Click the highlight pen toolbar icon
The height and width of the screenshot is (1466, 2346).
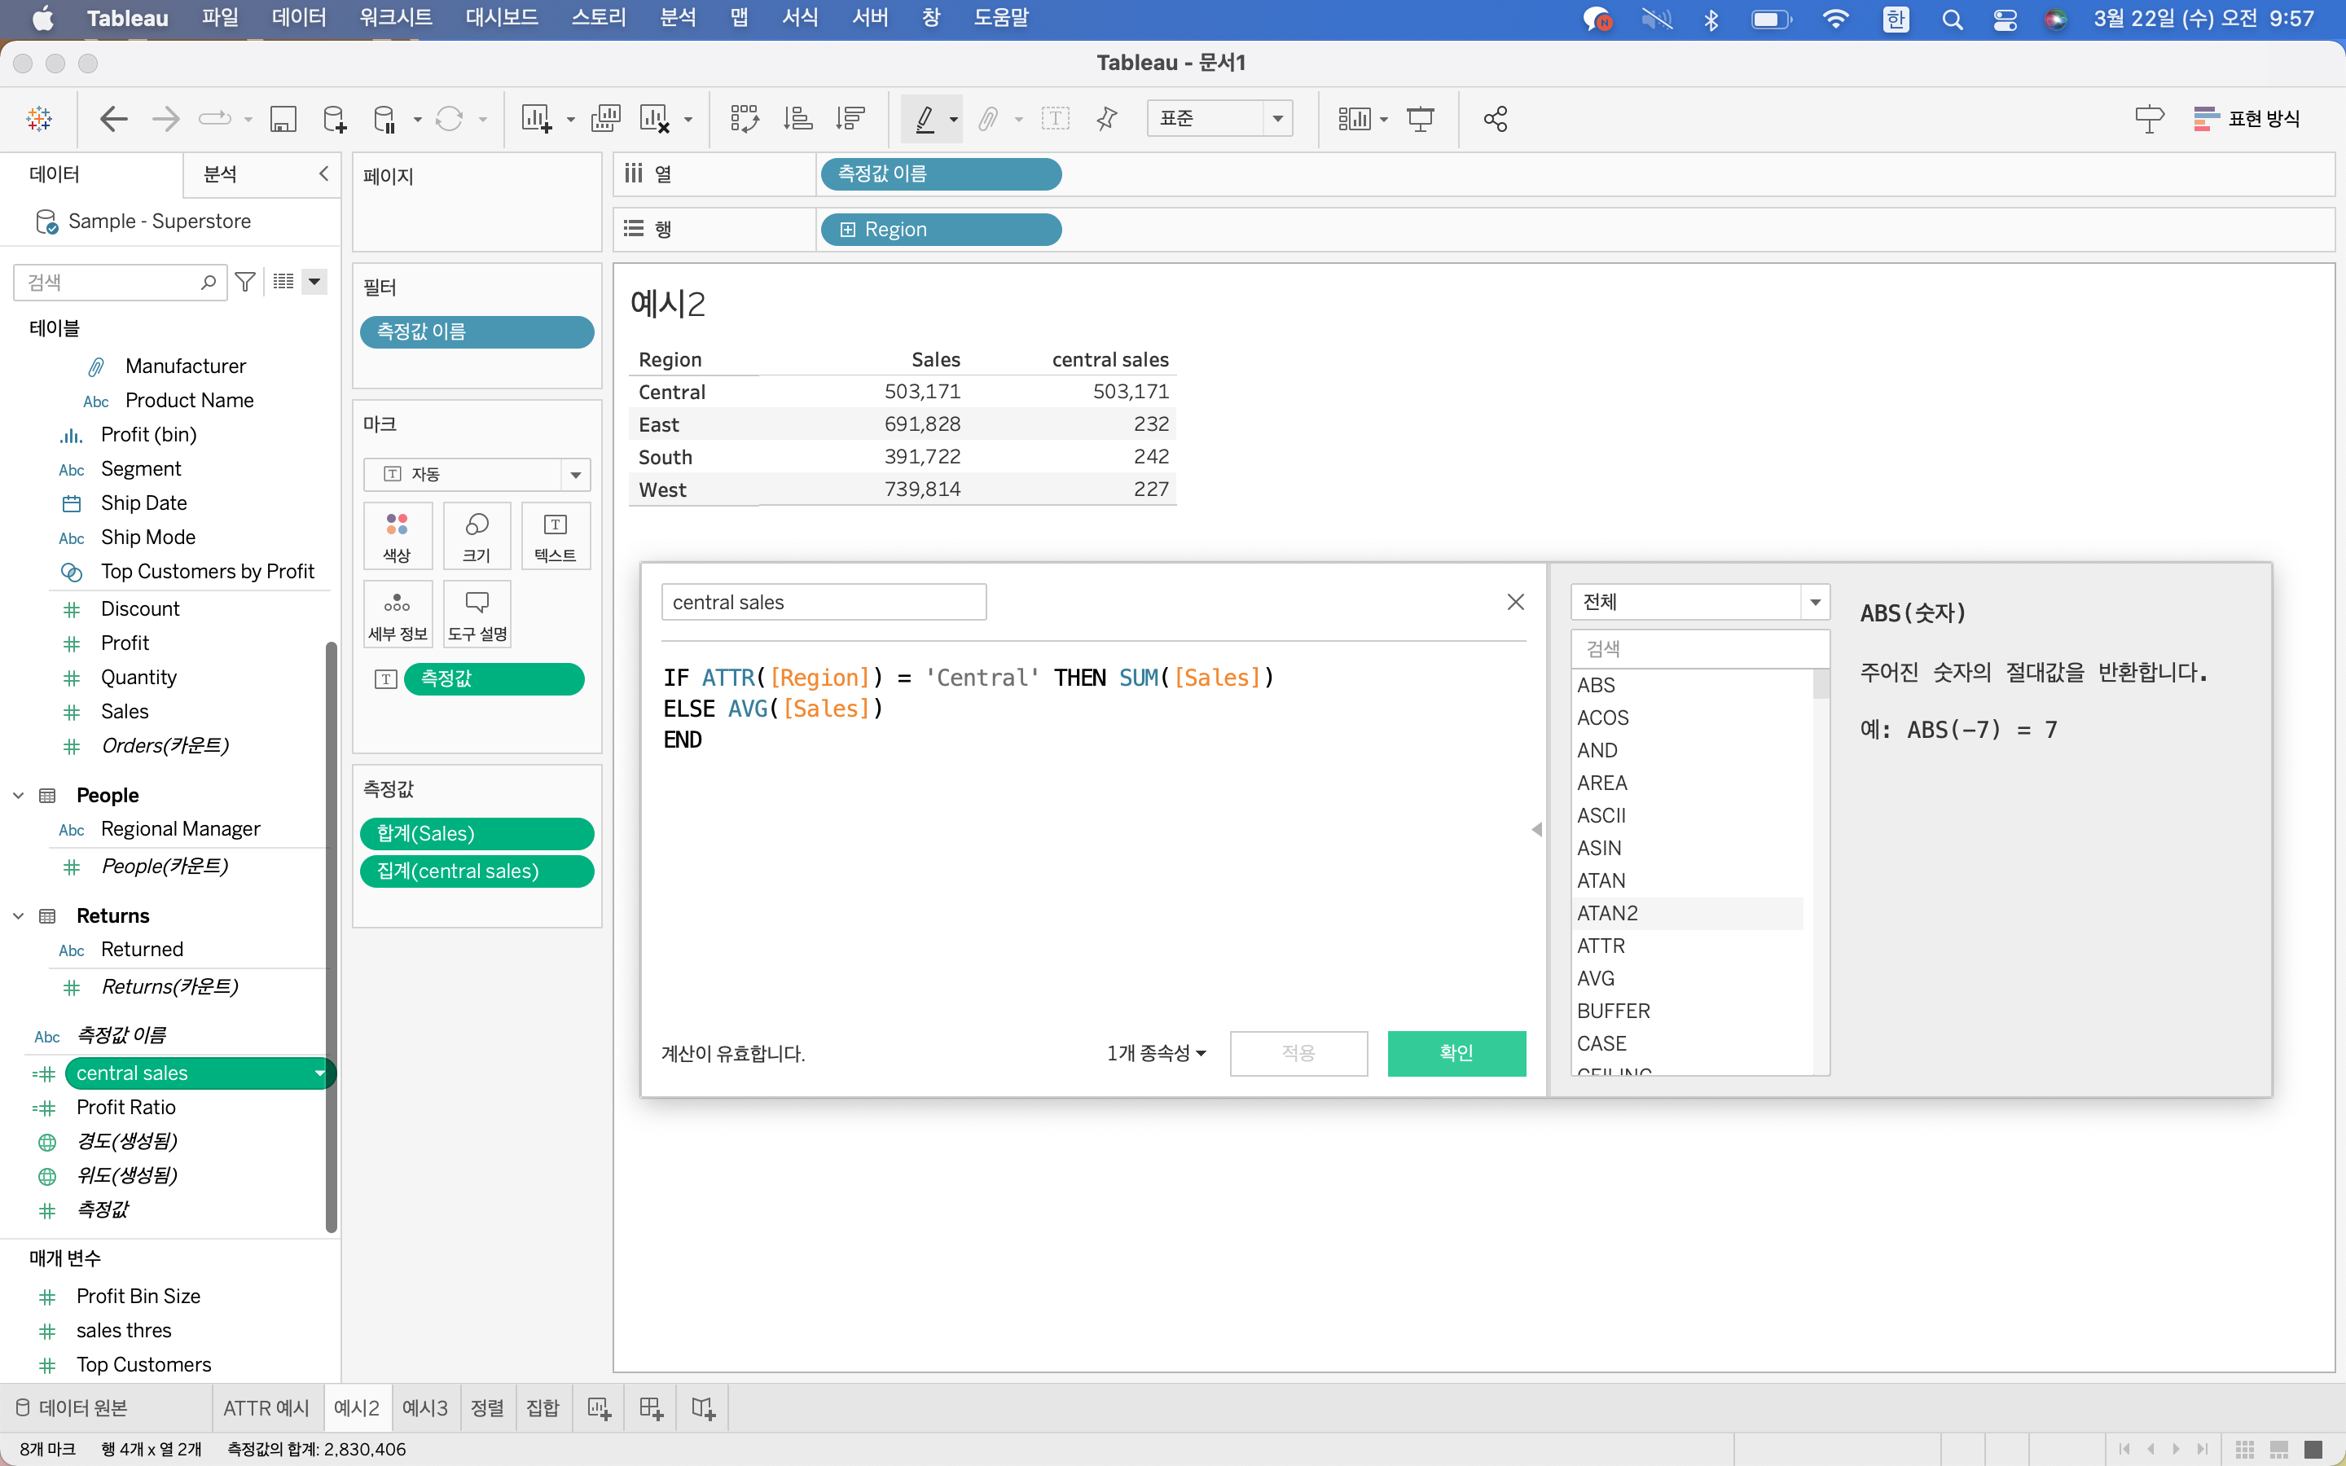(x=924, y=118)
